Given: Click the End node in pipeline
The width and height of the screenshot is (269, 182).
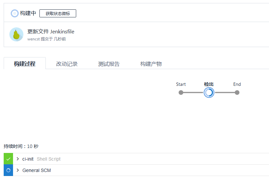Looking at the screenshot, I should 237,93.
